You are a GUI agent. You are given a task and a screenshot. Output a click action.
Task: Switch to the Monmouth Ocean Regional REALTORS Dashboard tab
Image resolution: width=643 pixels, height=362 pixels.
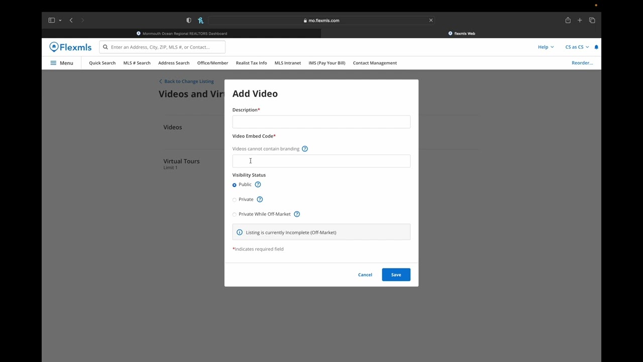tap(181, 34)
